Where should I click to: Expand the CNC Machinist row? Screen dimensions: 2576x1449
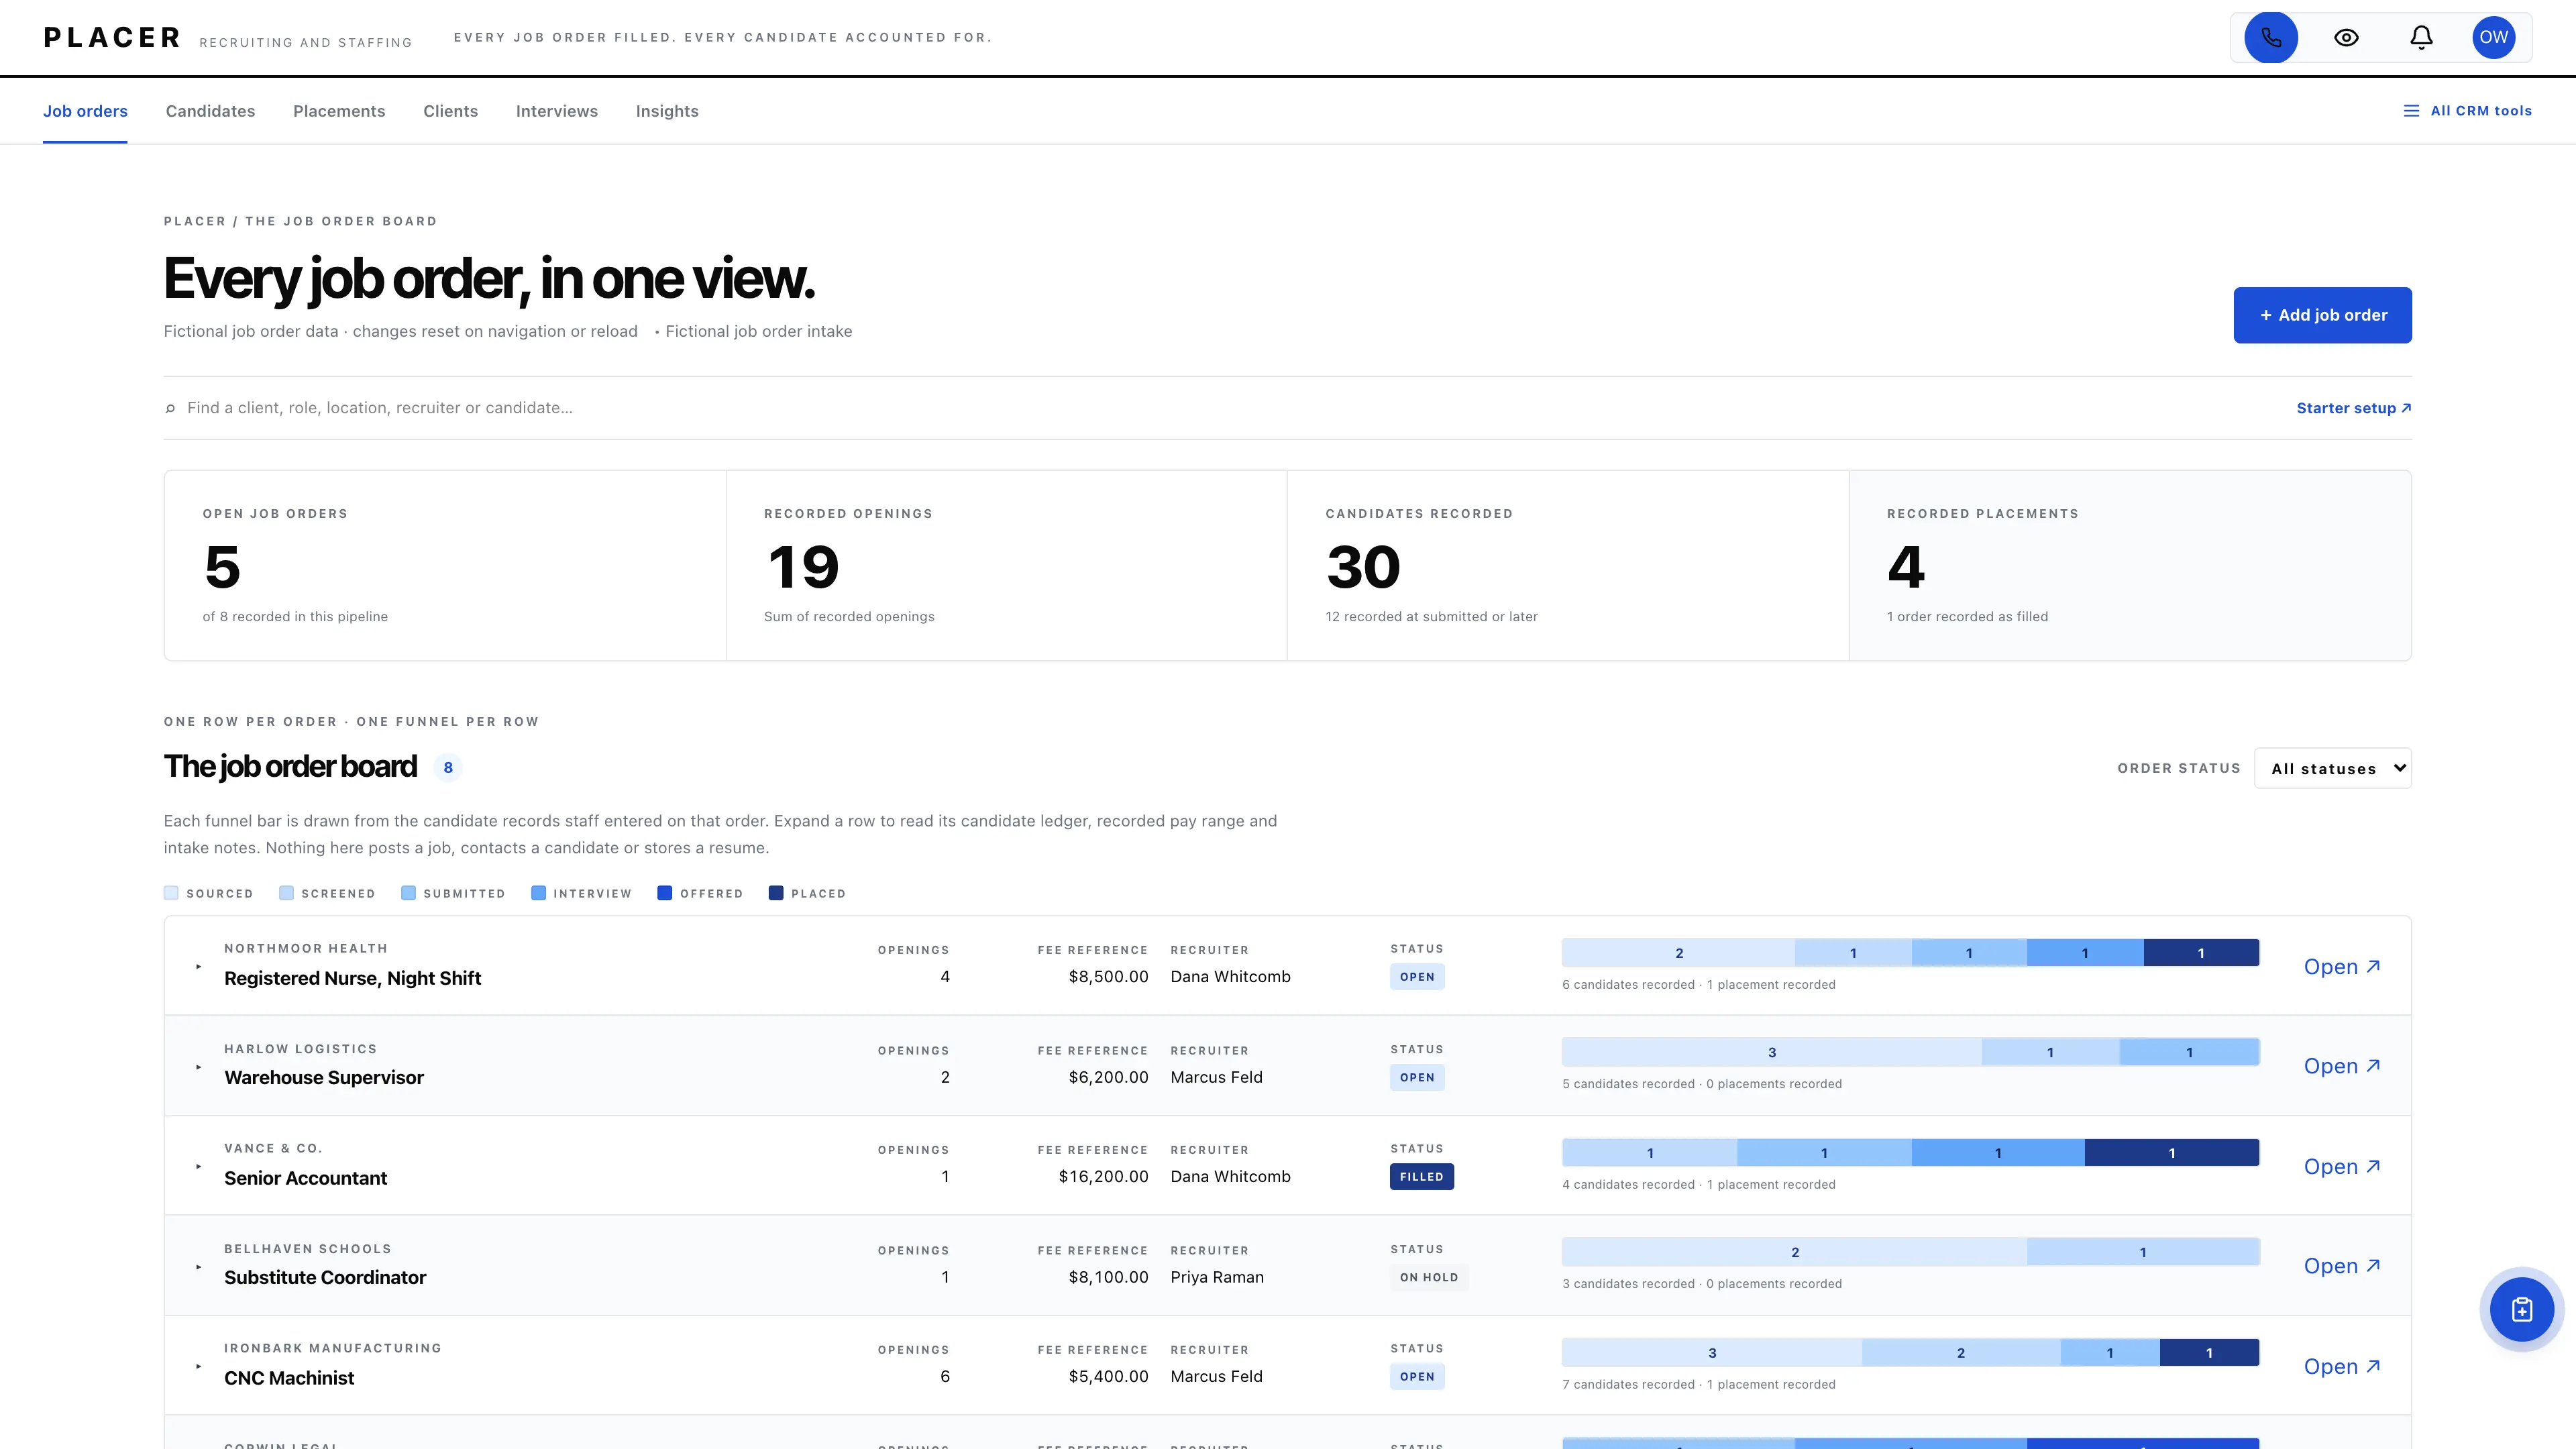click(x=199, y=1366)
